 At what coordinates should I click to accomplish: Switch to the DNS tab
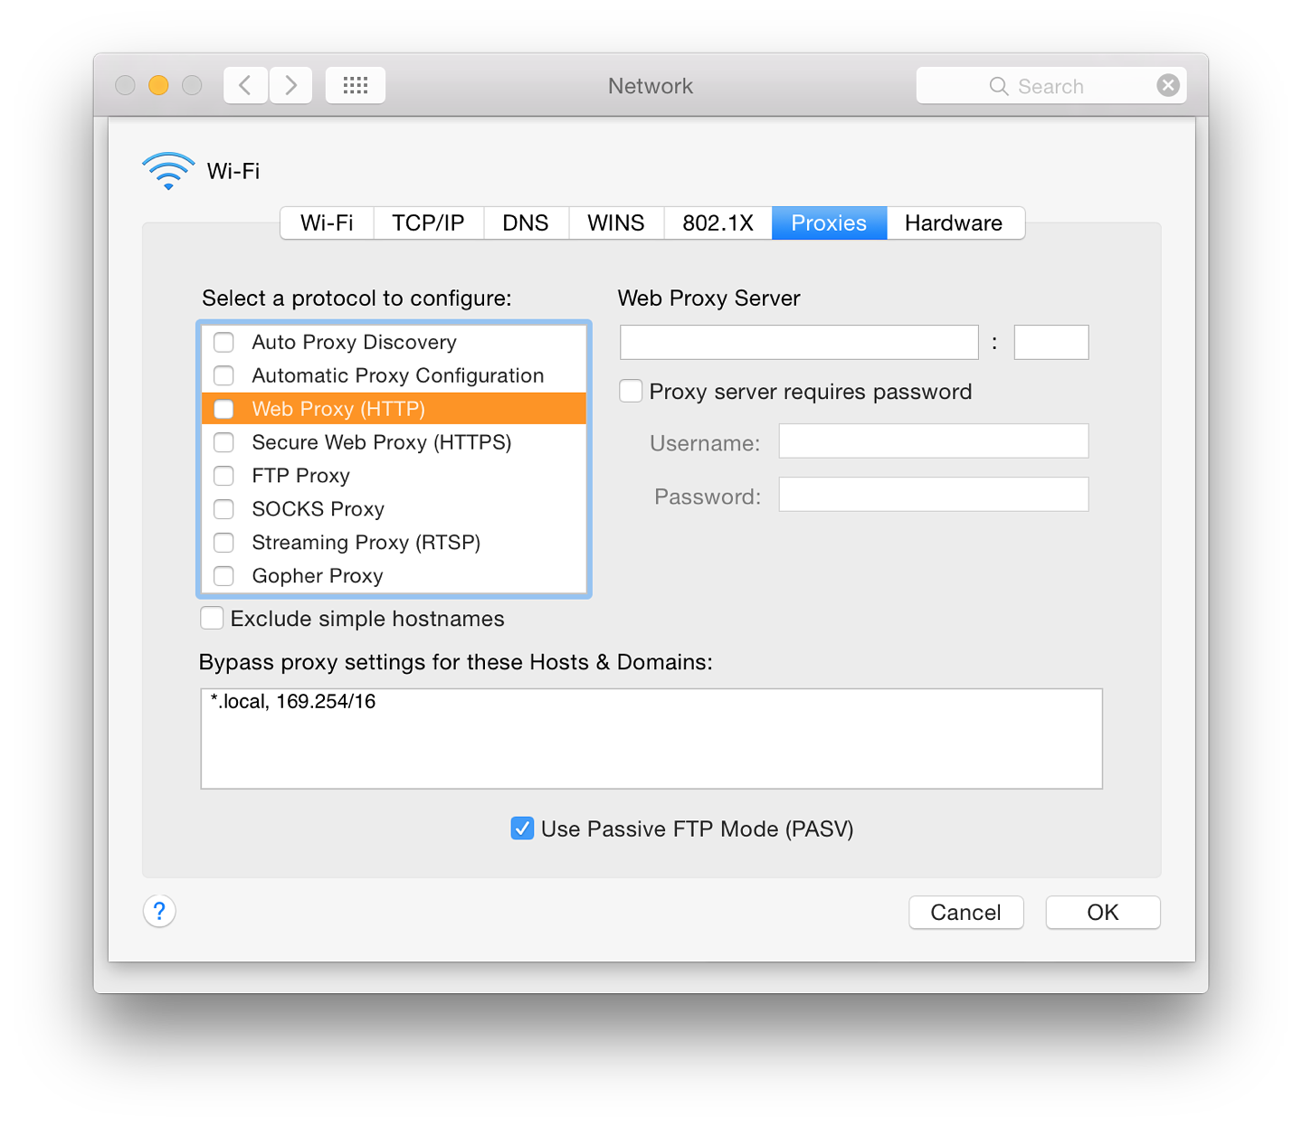pyautogui.click(x=526, y=223)
